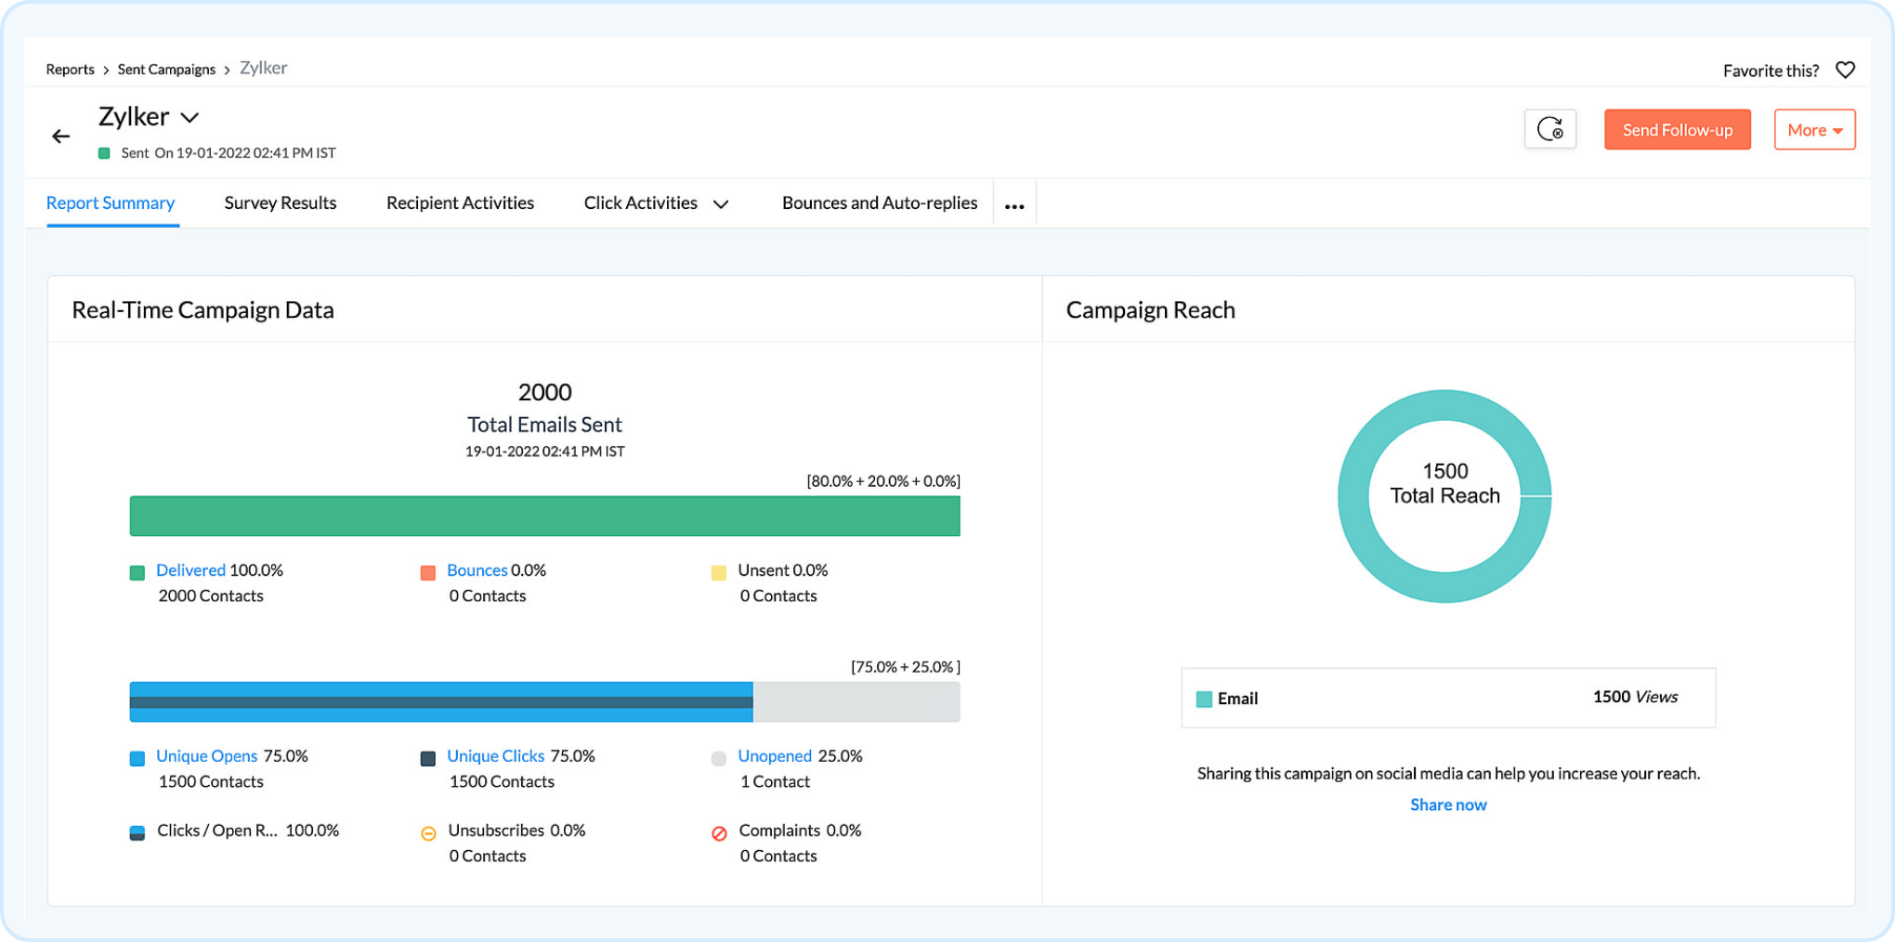The width and height of the screenshot is (1895, 942).
Task: Click the Unsent yellow legend swatch
Action: click(x=718, y=572)
